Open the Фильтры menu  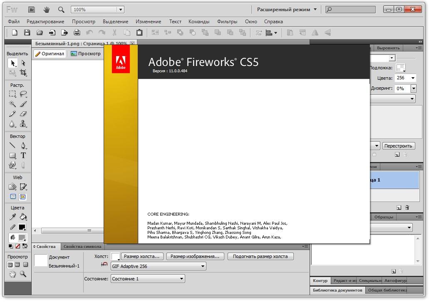coord(227,22)
